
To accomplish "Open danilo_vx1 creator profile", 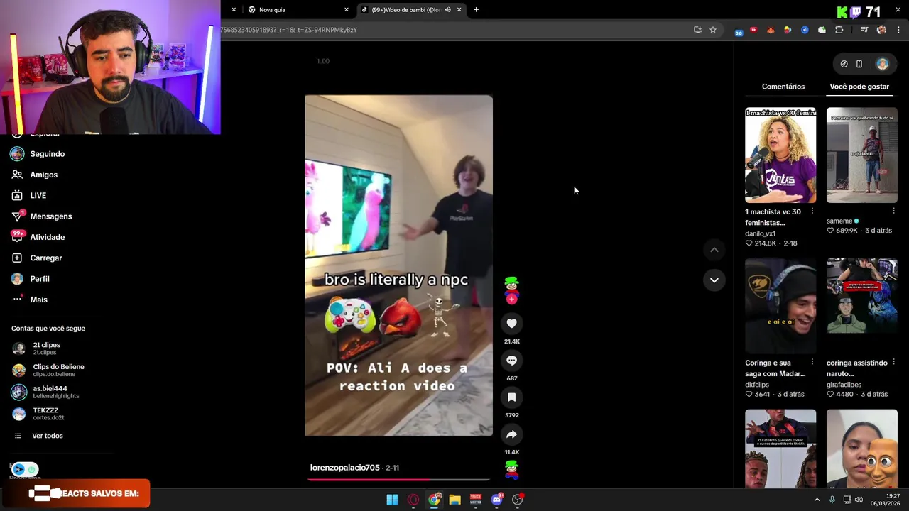I will (760, 233).
